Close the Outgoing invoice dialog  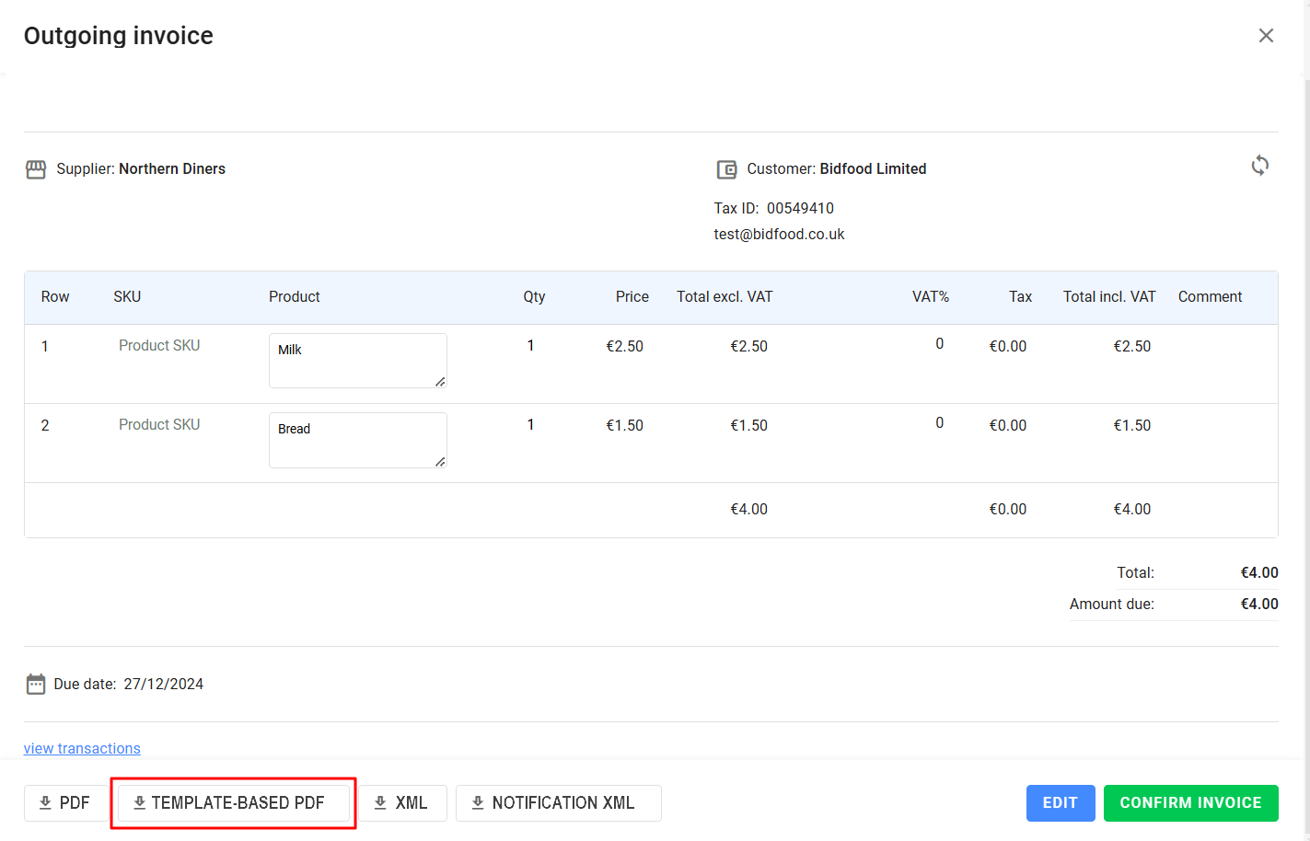pos(1266,35)
